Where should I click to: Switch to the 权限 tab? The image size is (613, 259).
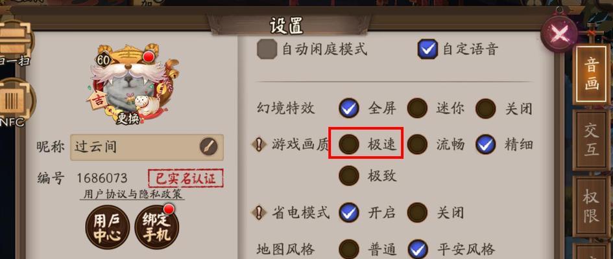point(591,207)
